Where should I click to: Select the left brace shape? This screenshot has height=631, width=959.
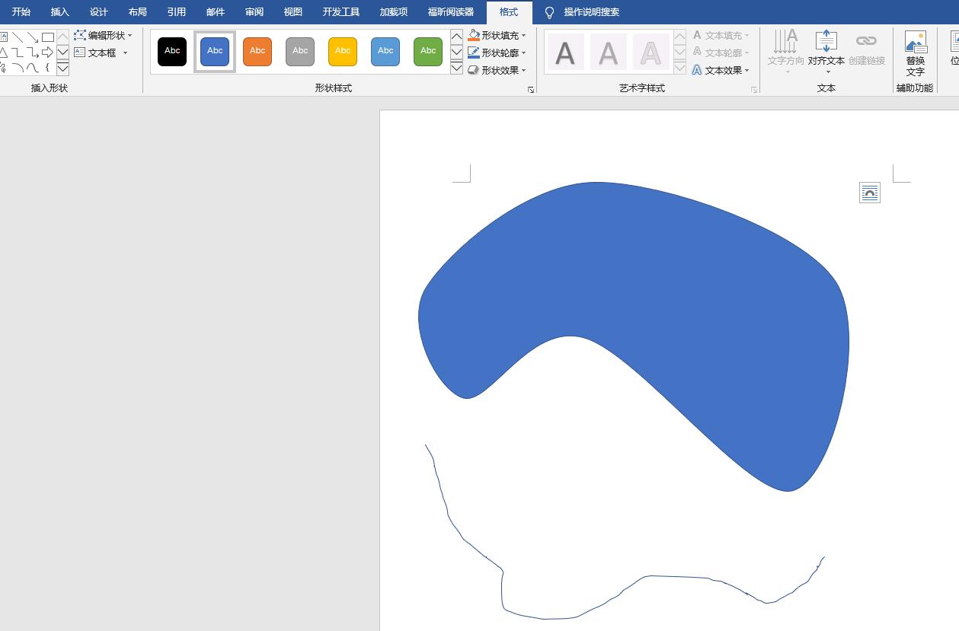click(x=48, y=68)
